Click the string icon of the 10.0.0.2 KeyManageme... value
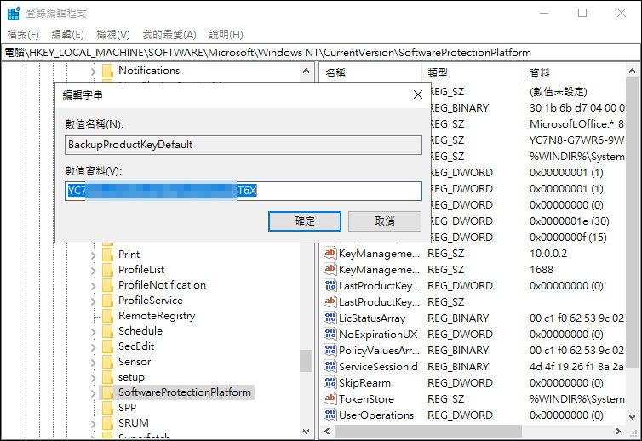 click(330, 253)
